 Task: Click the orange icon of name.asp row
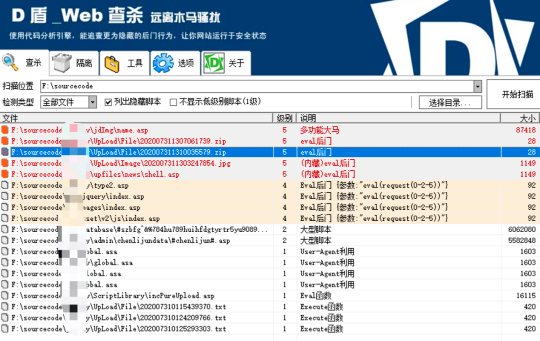point(5,130)
